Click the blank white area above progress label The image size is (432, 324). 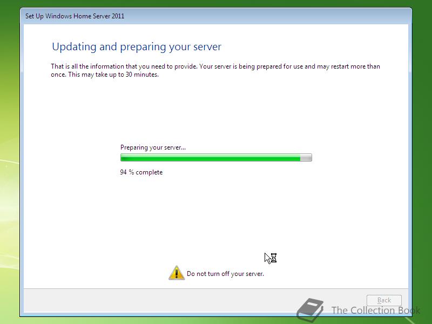pyautogui.click(x=216, y=110)
